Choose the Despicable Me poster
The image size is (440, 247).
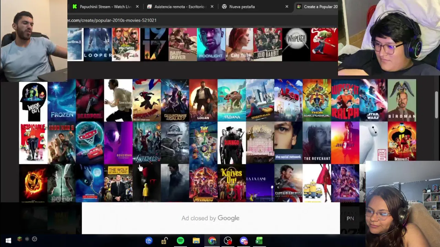pyautogui.click(x=33, y=143)
